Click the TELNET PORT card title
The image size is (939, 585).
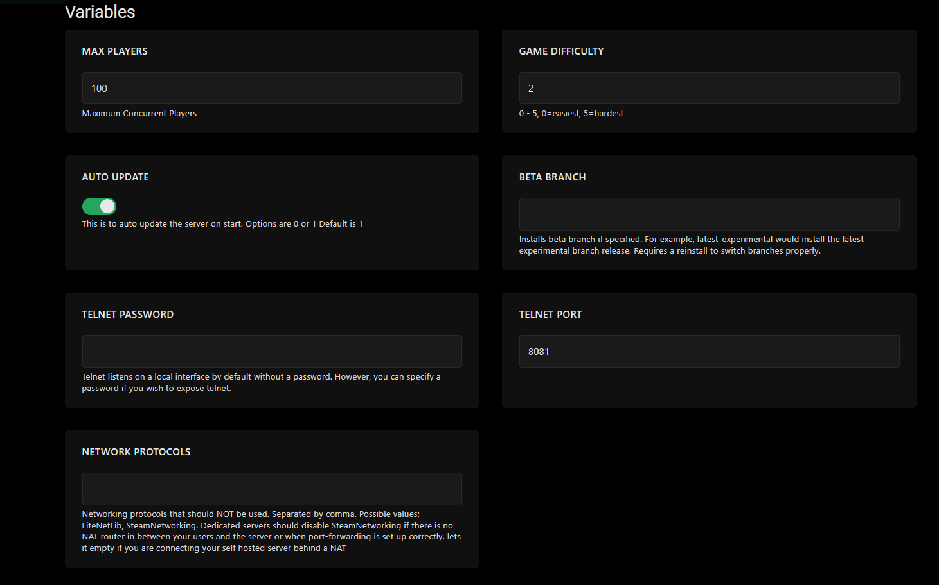pos(550,314)
